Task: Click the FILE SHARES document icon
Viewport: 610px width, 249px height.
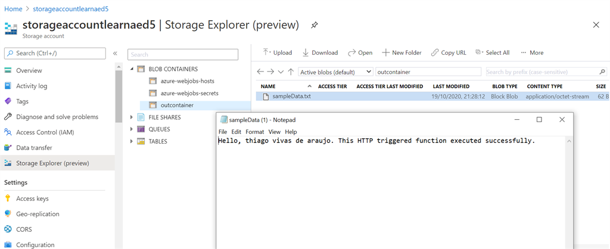Action: click(141, 117)
